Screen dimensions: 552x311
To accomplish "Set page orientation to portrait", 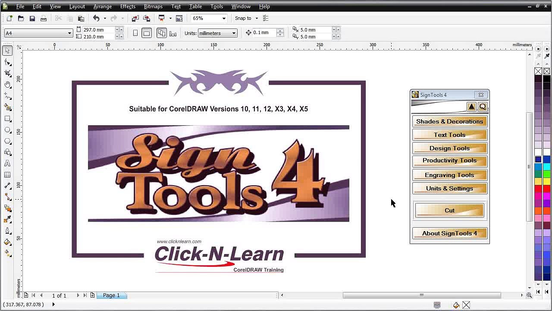I will [135, 33].
